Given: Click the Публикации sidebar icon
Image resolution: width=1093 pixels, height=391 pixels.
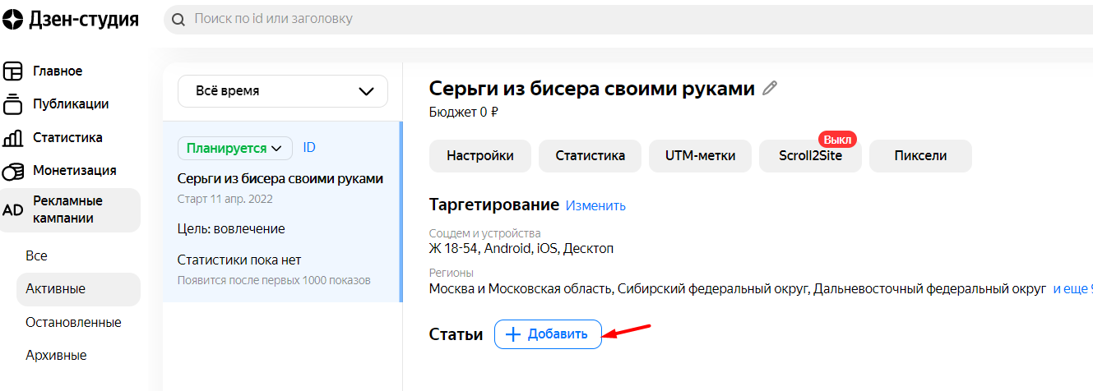Looking at the screenshot, I should pos(13,104).
